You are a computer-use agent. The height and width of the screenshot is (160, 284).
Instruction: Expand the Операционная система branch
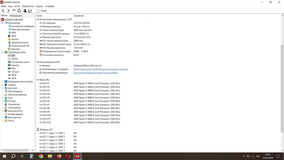pos(2,82)
